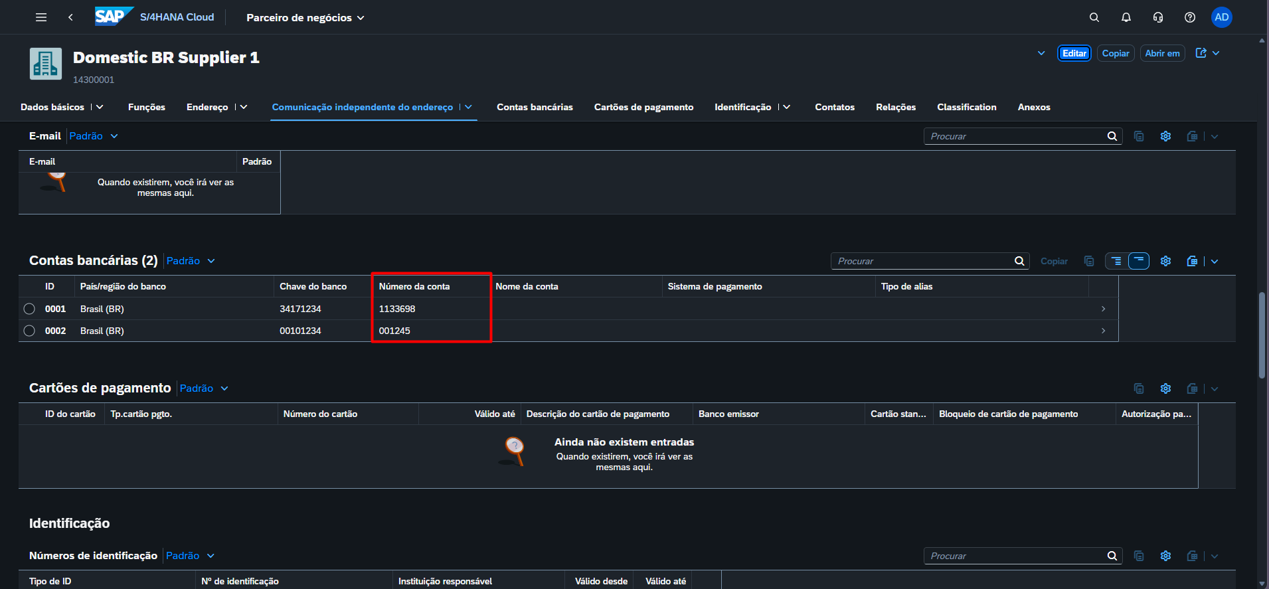Open the Parceiro de negócios dropdown
Viewport: 1269px width, 589px height.
[x=305, y=17]
